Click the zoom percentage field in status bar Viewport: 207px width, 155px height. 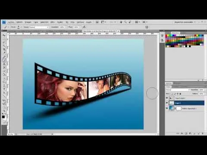[x=11, y=134]
